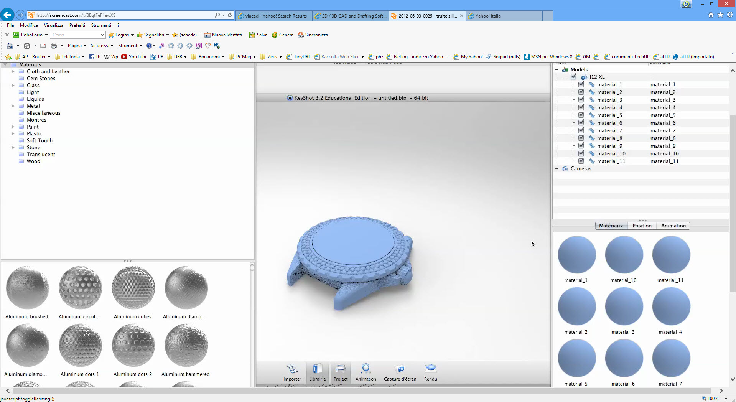Click the Capture d'écran icon
This screenshot has width=736, height=402.
[x=400, y=369]
